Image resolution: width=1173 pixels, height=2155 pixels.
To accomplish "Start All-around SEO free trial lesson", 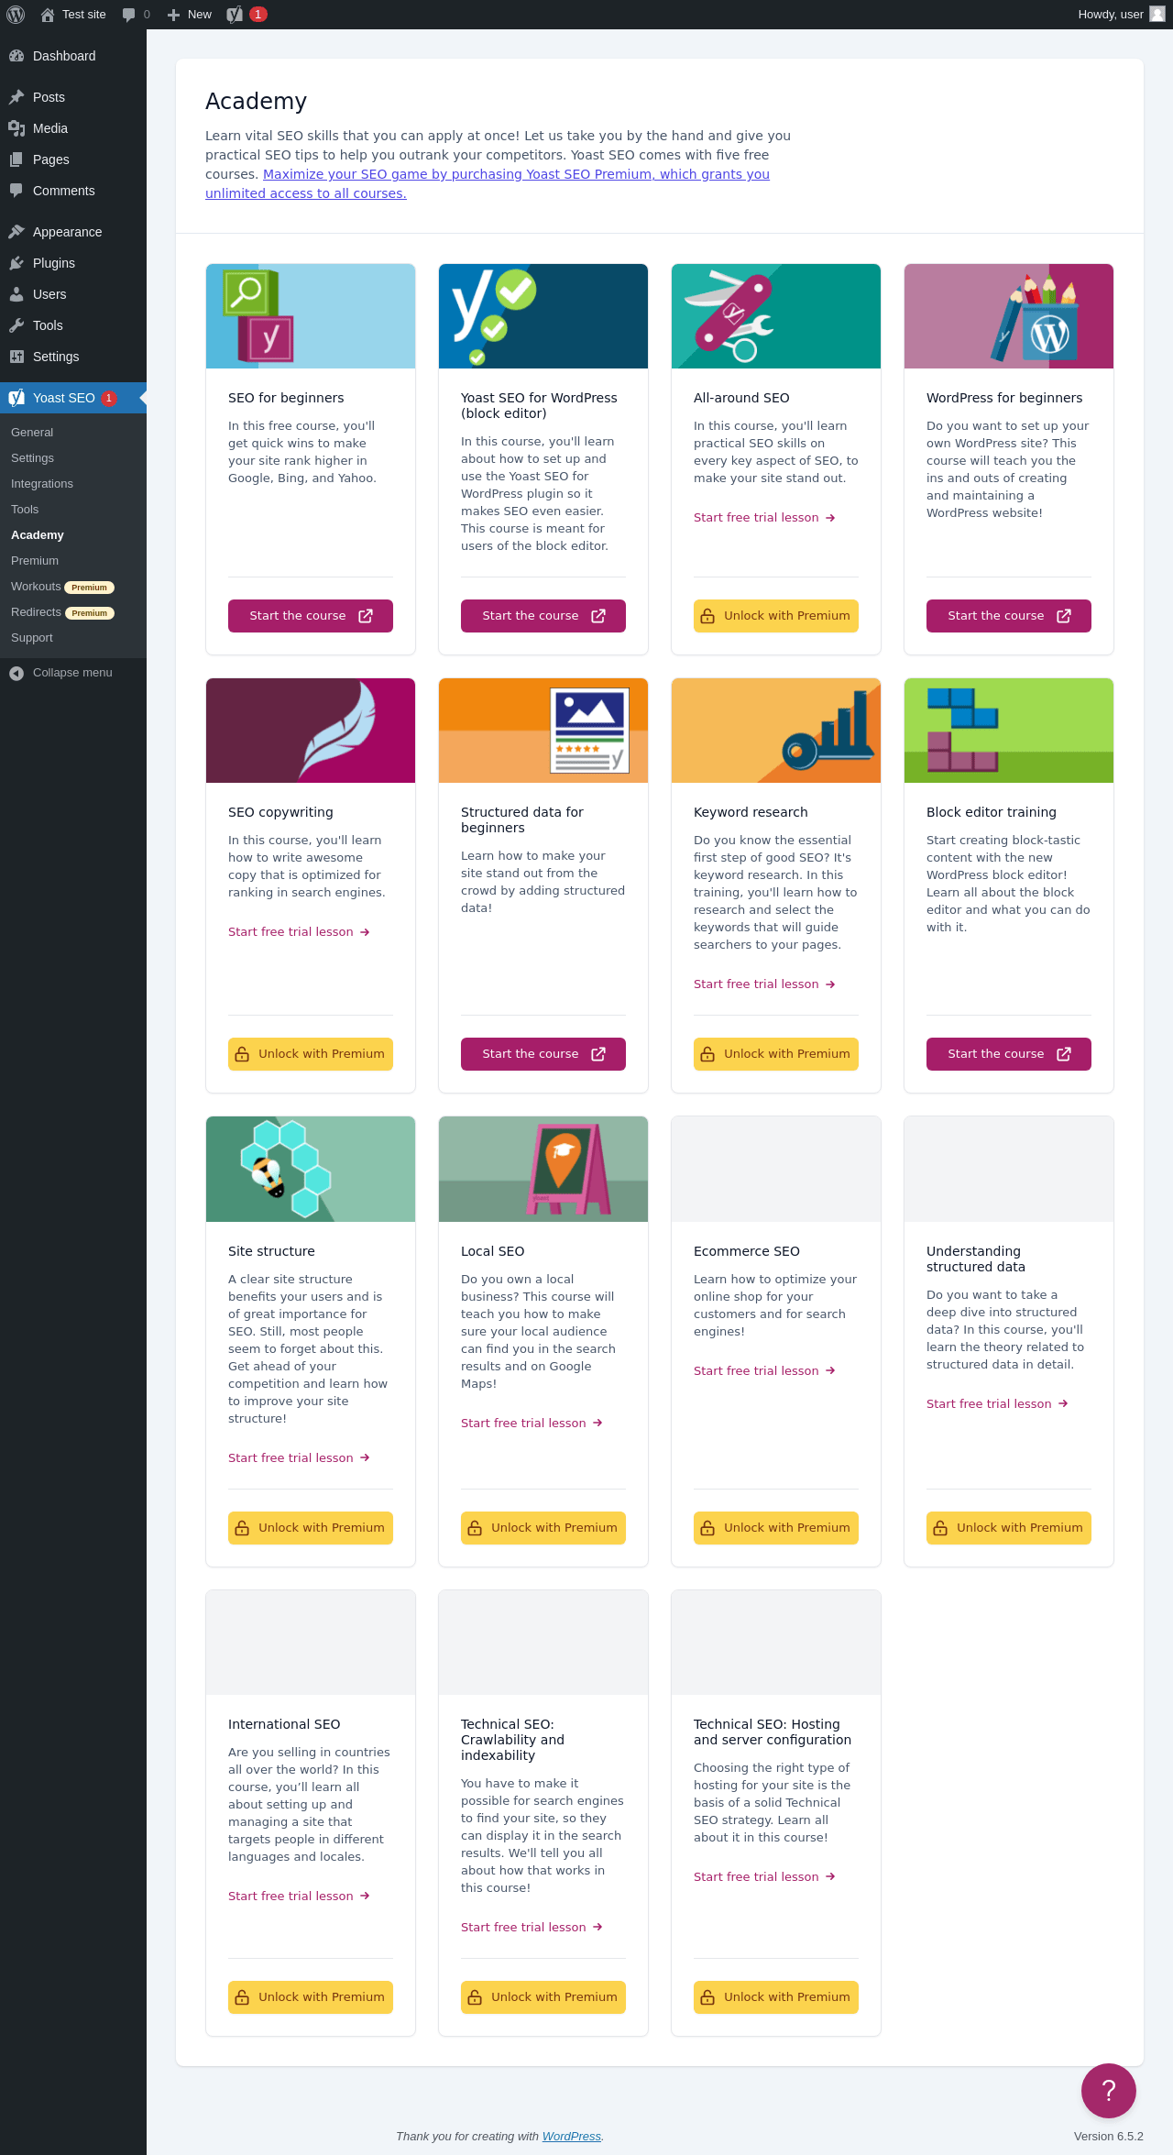I will (764, 518).
